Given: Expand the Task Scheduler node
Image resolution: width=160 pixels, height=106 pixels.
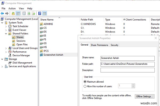Looking at the screenshot, I should 6,27.
